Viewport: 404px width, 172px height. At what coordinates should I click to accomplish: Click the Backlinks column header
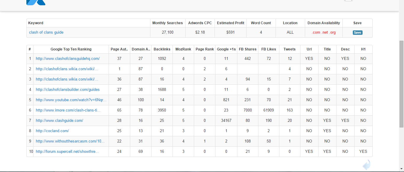162,49
